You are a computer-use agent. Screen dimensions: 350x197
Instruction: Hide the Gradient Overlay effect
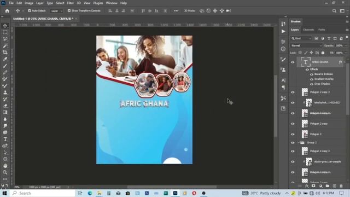coord(312,79)
